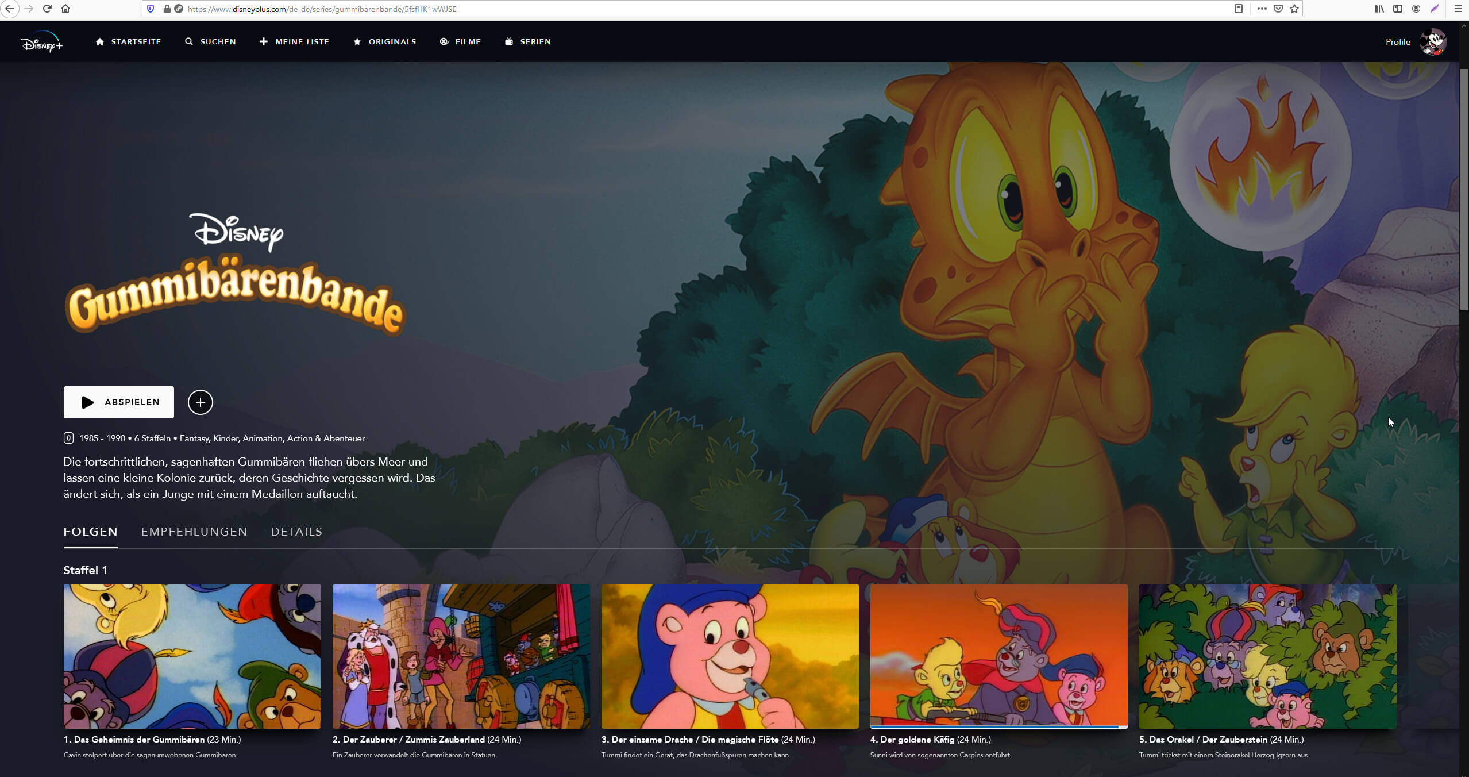Click the permissions icon beside the padlock
This screenshot has height=777, width=1469.
[178, 9]
